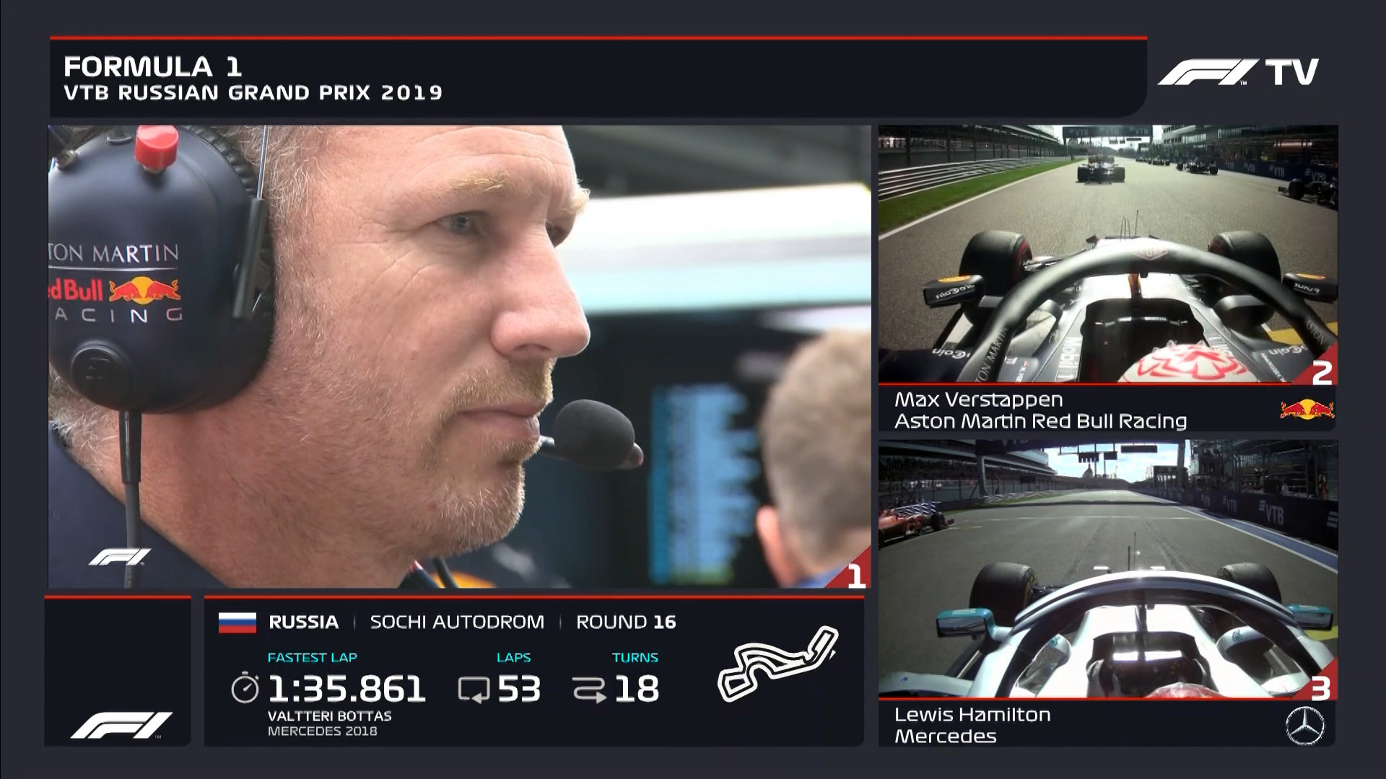Click the VTB Russian Grand Prix 2019 title
Image resolution: width=1386 pixels, height=779 pixels.
pyautogui.click(x=253, y=93)
